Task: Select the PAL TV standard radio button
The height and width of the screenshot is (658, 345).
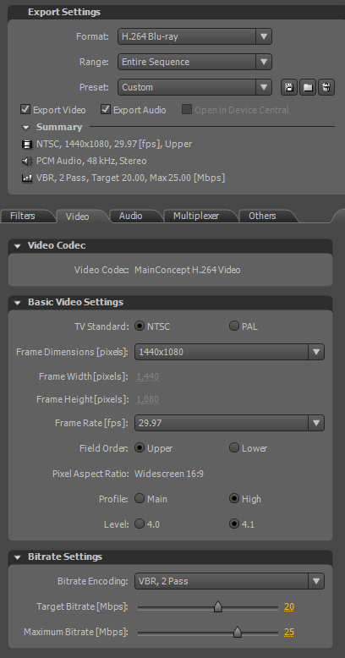Action: click(233, 326)
